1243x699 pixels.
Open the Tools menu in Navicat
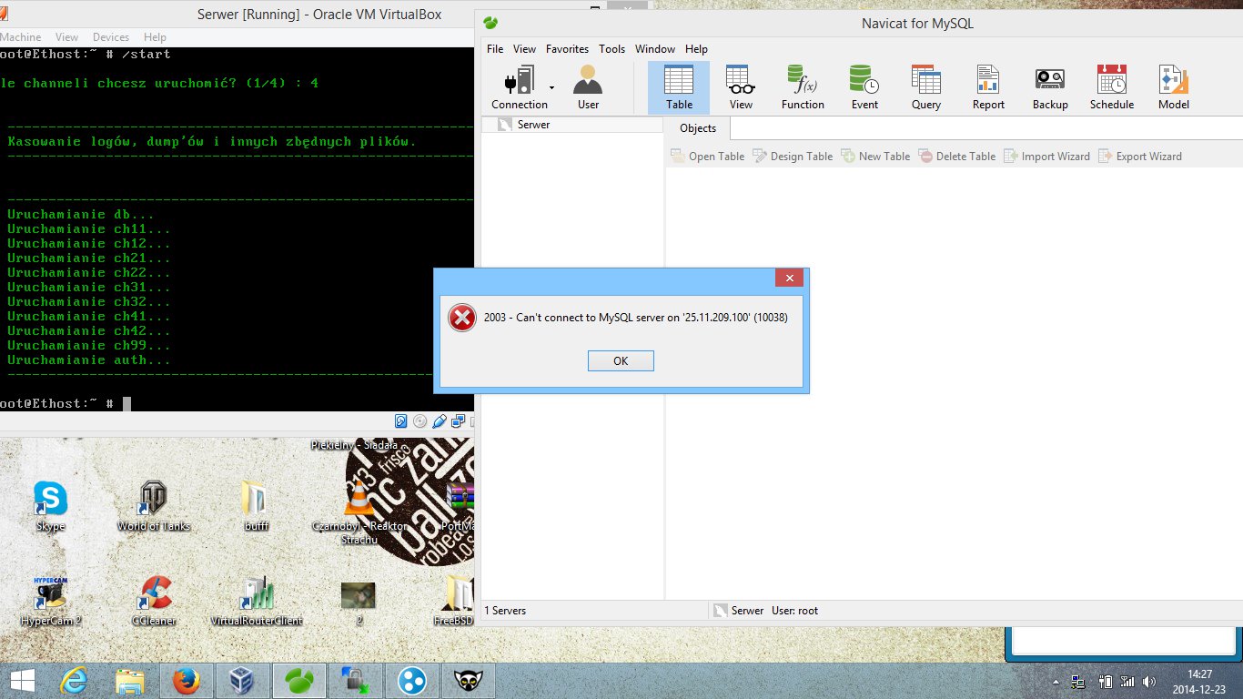click(611, 49)
